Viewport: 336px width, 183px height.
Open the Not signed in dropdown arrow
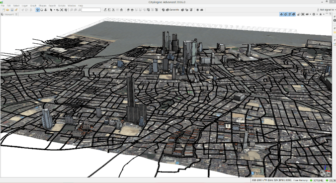pos(335,10)
